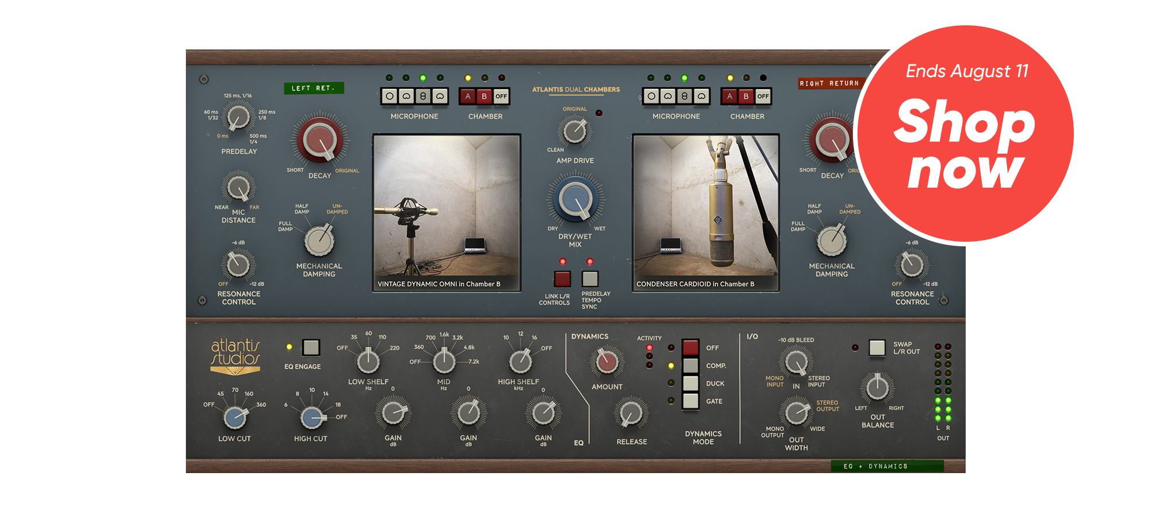The height and width of the screenshot is (518, 1151).
Task: Enable Predelay Tempo Sync
Action: [590, 279]
